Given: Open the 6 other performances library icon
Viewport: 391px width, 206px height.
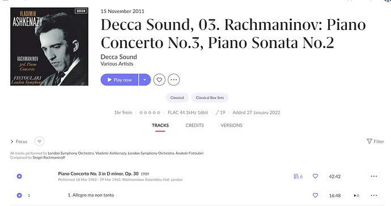Looking at the screenshot, I should click(x=298, y=177).
